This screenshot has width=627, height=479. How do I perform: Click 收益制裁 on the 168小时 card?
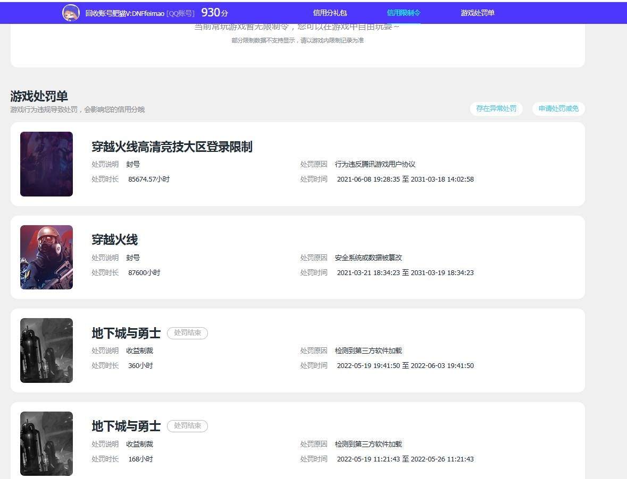tap(139, 444)
